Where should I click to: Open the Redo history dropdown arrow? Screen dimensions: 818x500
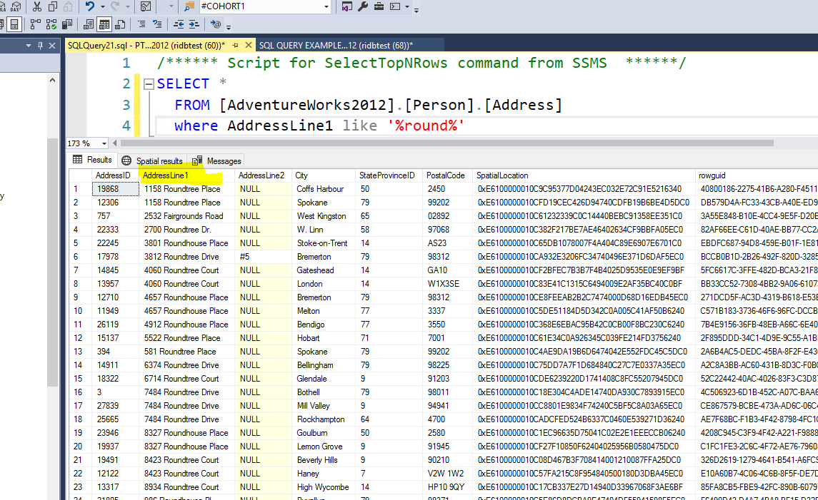(127, 6)
